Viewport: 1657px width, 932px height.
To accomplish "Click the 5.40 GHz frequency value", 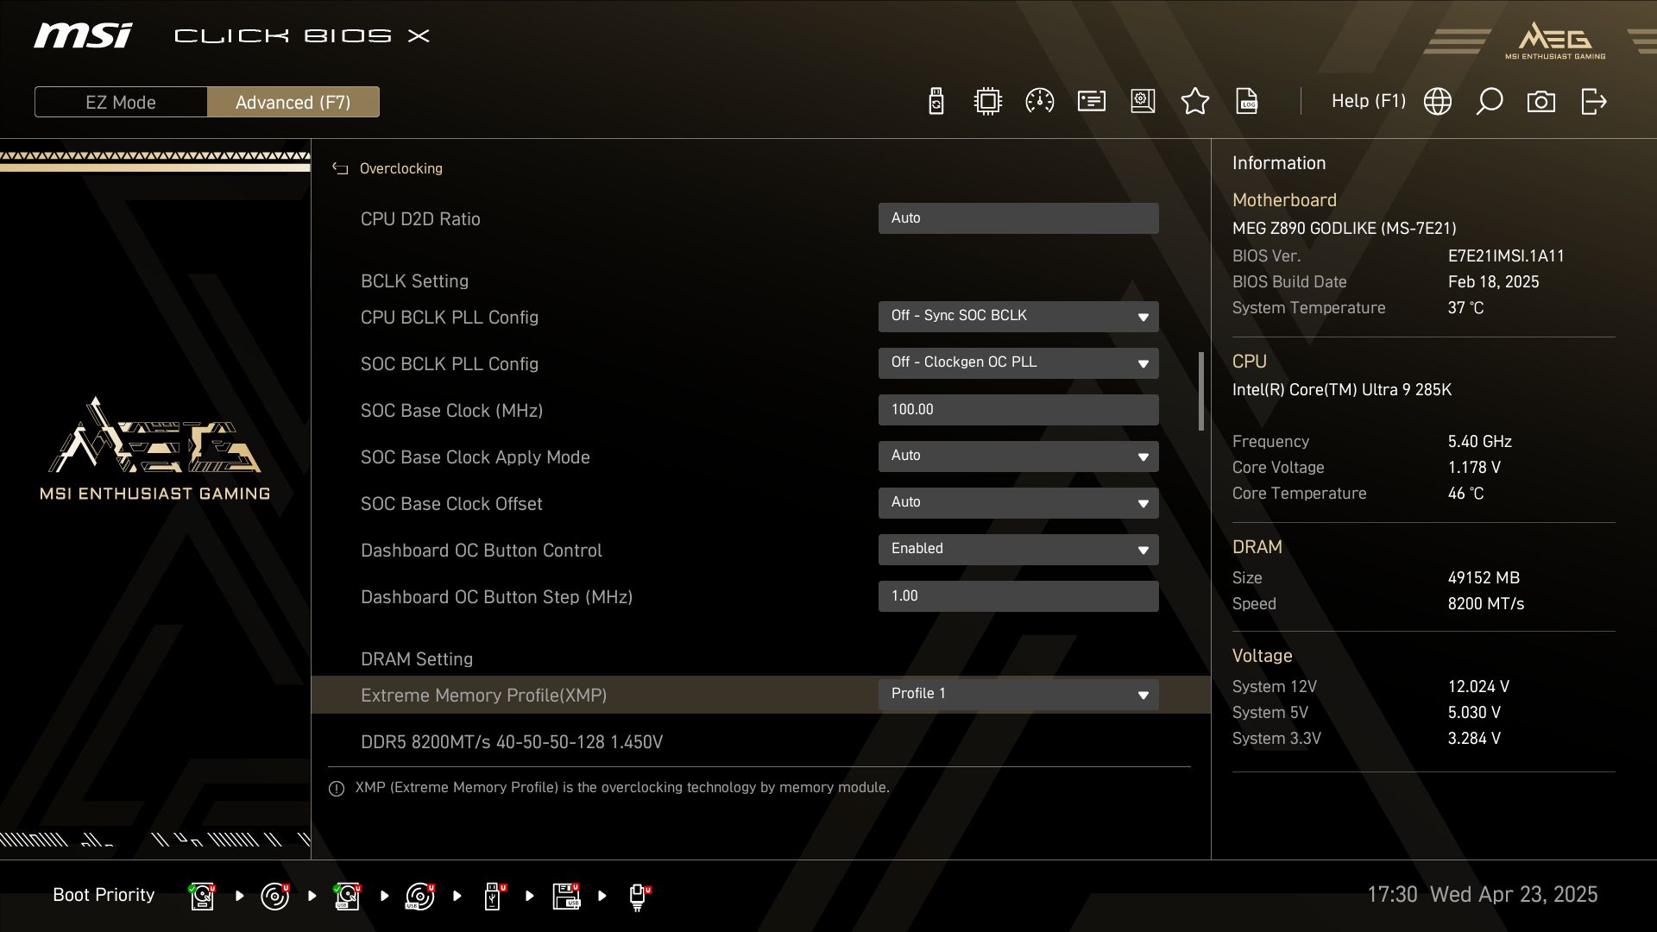I will [x=1479, y=442].
